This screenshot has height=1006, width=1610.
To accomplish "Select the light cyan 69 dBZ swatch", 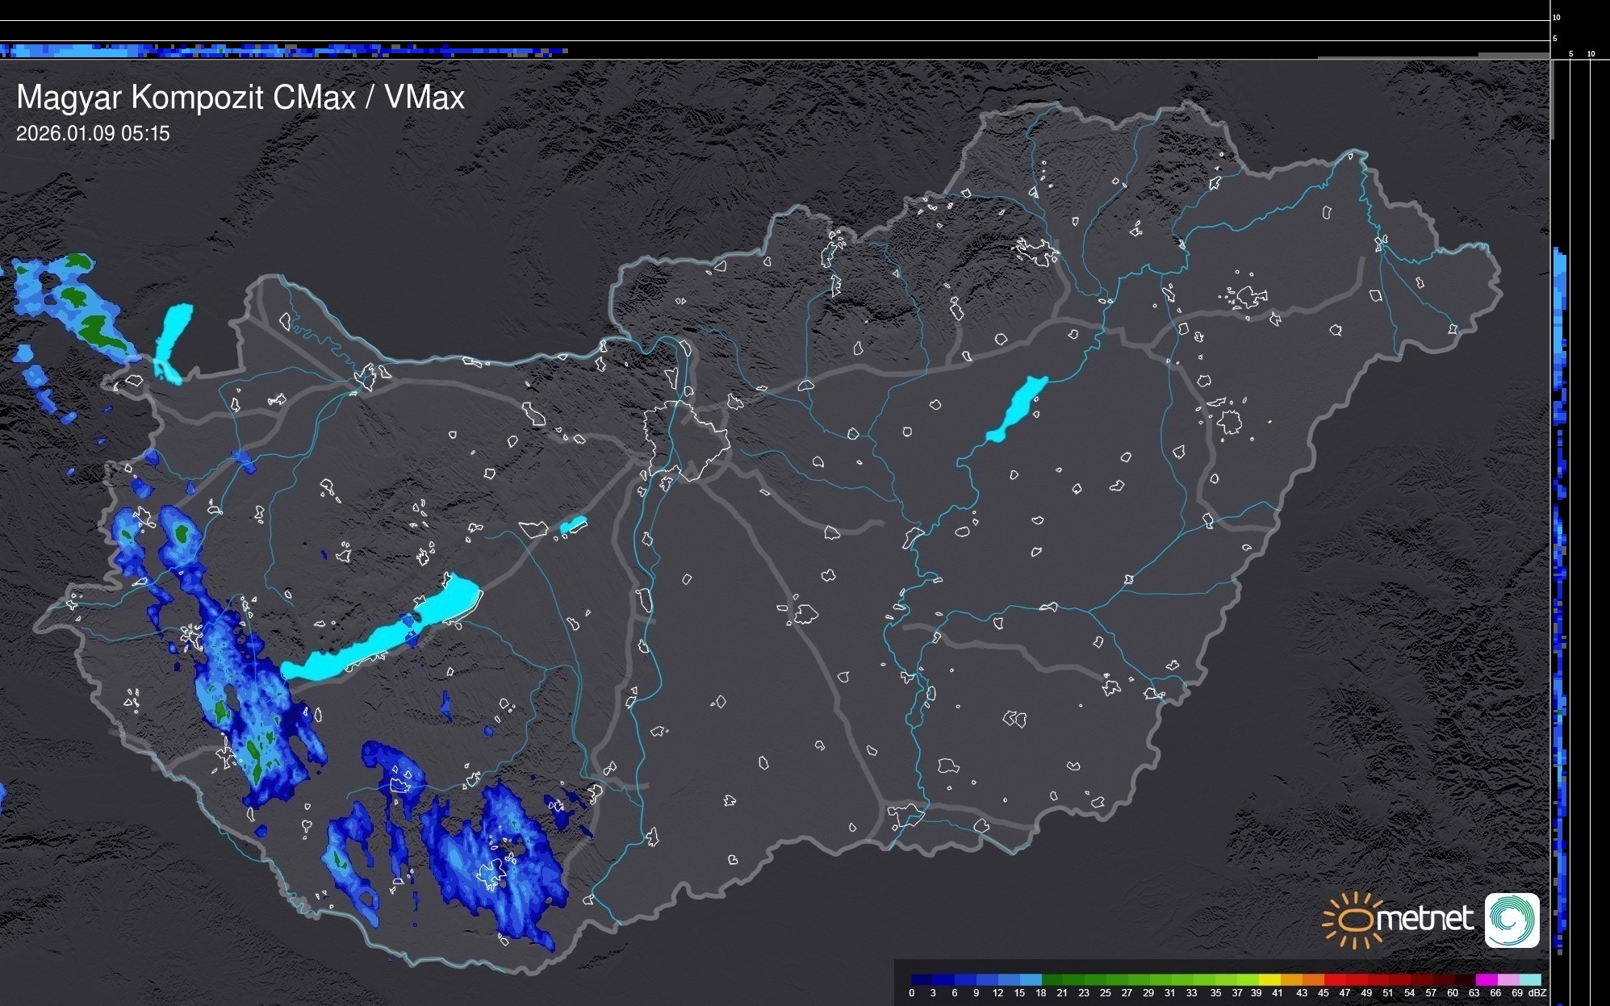I will tap(1529, 979).
